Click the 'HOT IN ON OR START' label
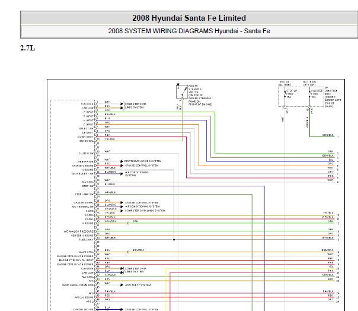This screenshot has width=358, height=311. pos(309,83)
